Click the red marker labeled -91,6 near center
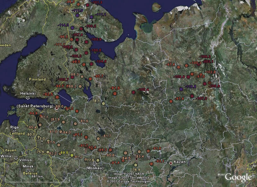This screenshot has height=187, width=257. pyautogui.click(x=115, y=93)
